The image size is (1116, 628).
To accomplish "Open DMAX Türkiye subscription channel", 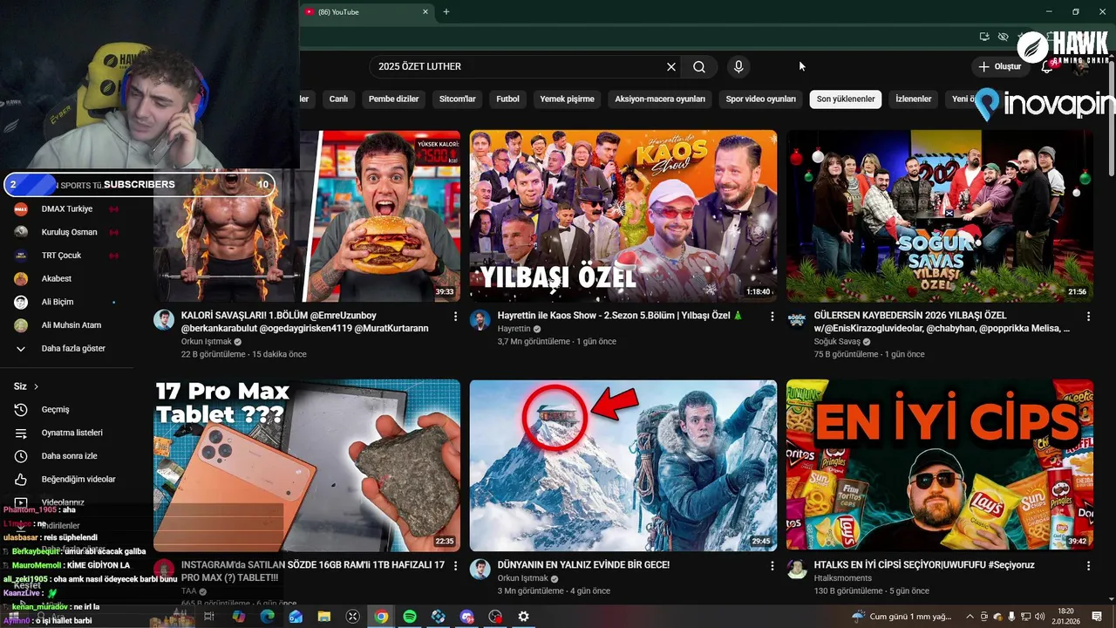I will tap(66, 209).
